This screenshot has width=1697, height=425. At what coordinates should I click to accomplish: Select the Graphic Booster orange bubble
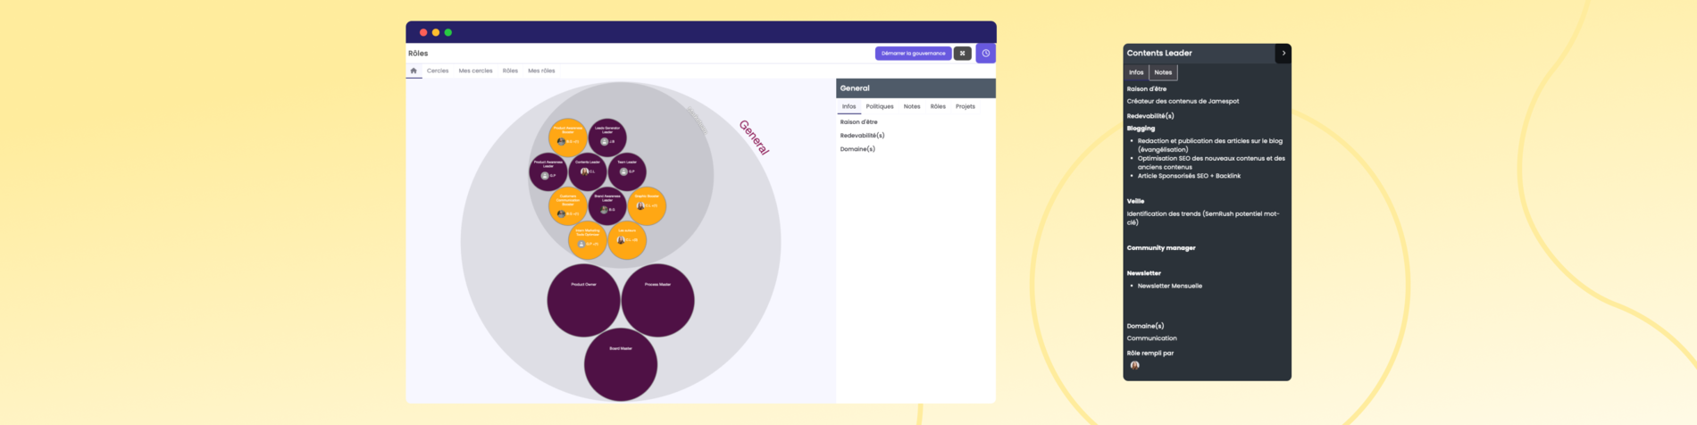click(647, 206)
